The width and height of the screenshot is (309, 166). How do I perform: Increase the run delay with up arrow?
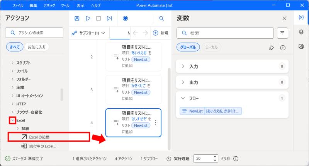pos(215,157)
